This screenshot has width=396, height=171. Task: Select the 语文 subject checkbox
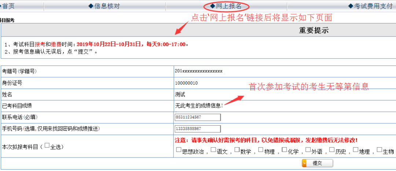[213, 149]
